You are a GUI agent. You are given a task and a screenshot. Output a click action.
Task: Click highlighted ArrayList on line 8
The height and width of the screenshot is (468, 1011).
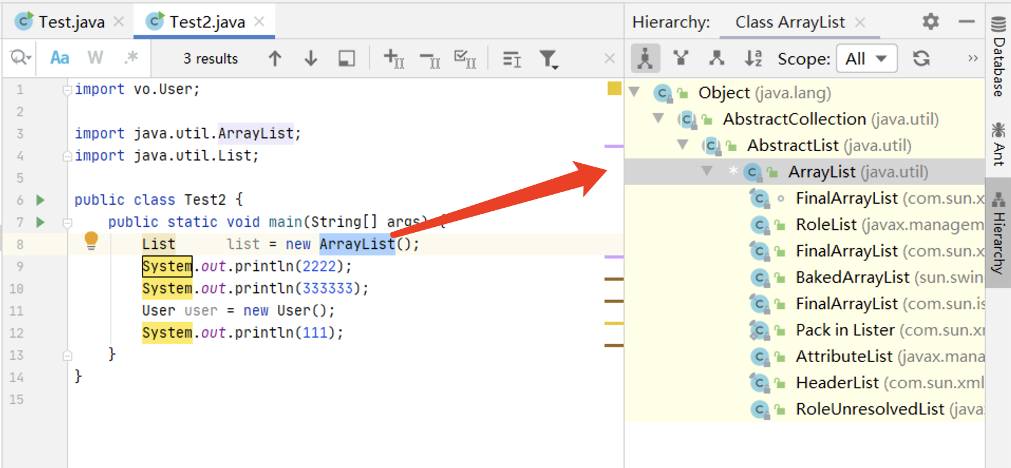pos(357,244)
